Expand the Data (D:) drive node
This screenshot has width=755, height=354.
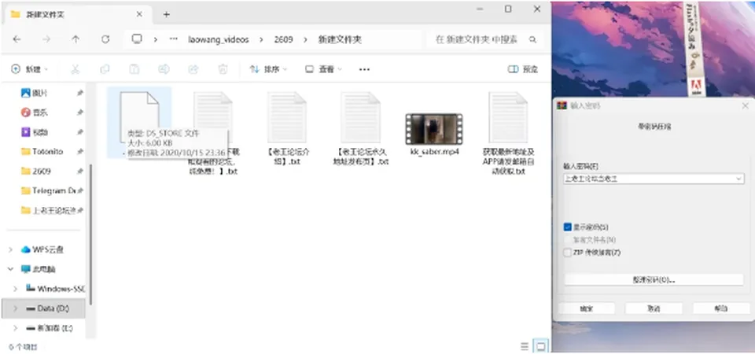(15, 308)
